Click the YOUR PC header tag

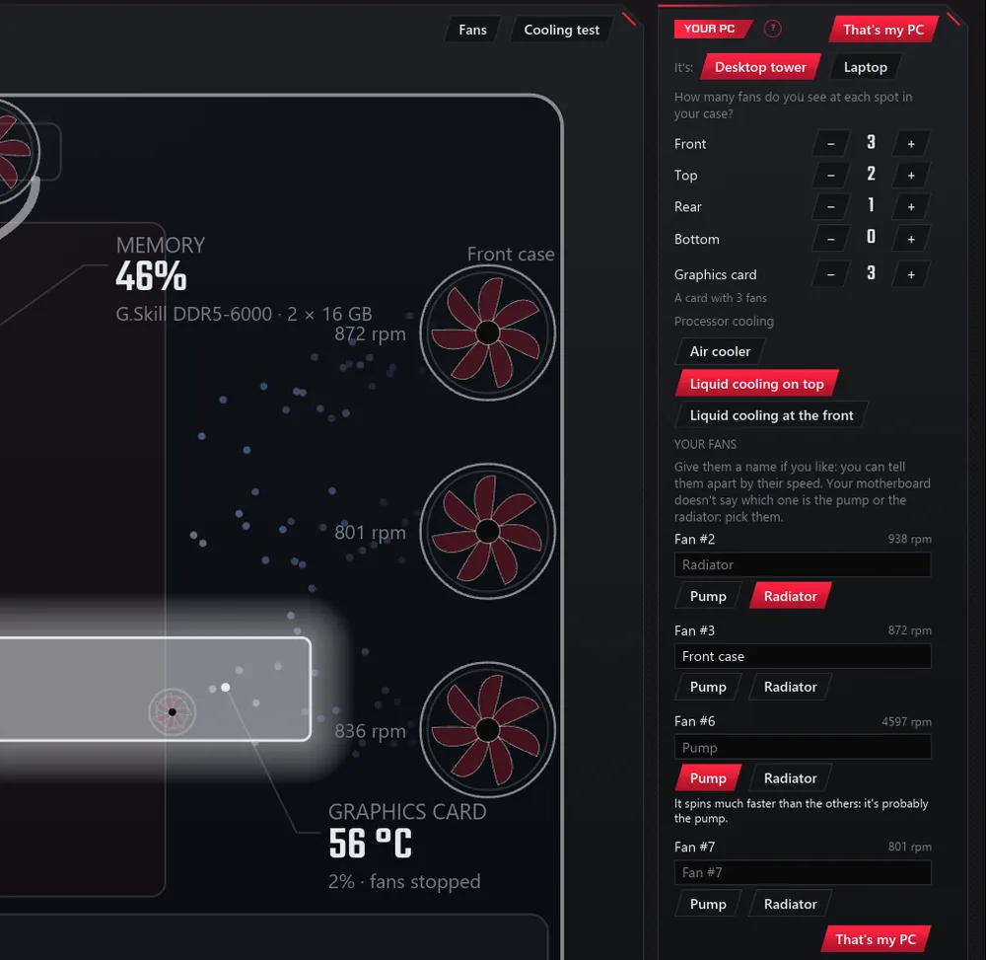click(x=713, y=29)
